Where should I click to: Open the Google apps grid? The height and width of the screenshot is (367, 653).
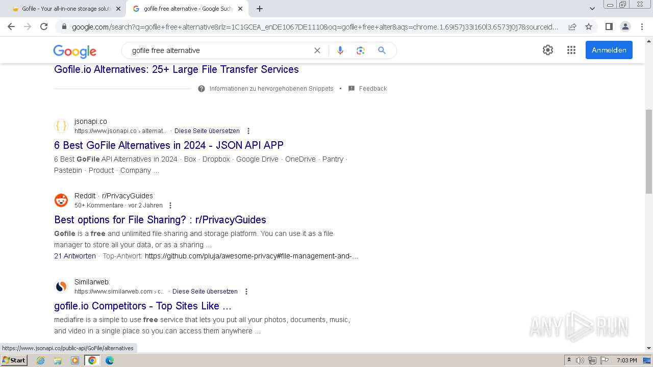click(571, 50)
